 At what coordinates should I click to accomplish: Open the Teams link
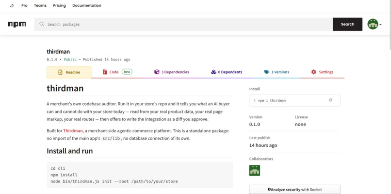point(40,5)
